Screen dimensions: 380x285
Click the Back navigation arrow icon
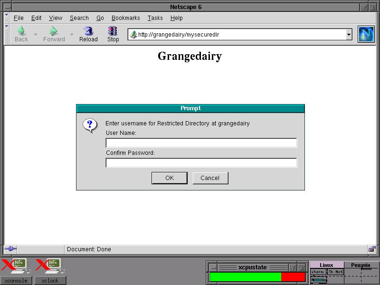coord(21,31)
